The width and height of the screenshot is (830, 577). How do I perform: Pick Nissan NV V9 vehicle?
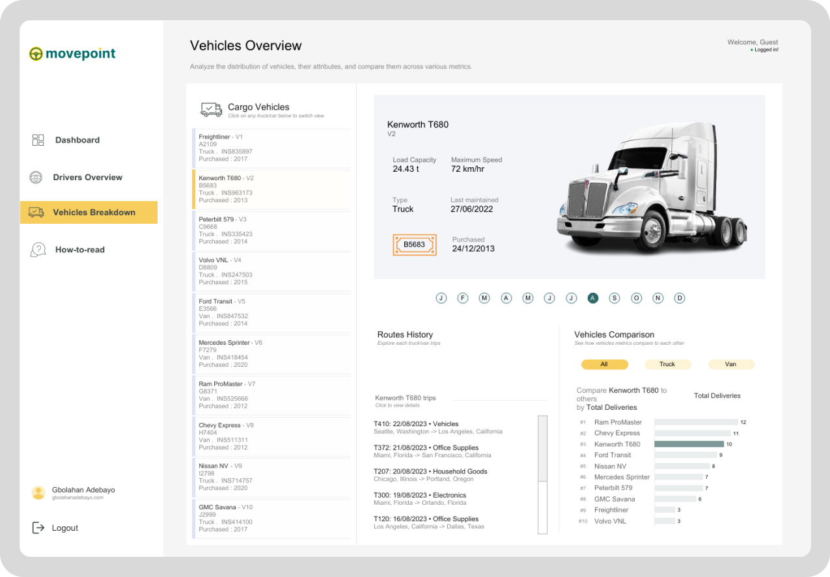(x=272, y=477)
